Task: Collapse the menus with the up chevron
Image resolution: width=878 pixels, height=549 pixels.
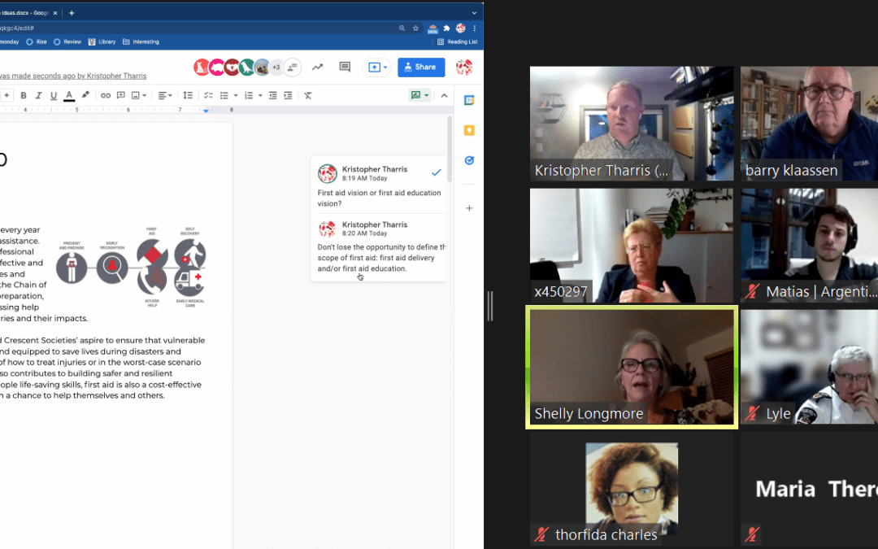Action: pos(444,96)
